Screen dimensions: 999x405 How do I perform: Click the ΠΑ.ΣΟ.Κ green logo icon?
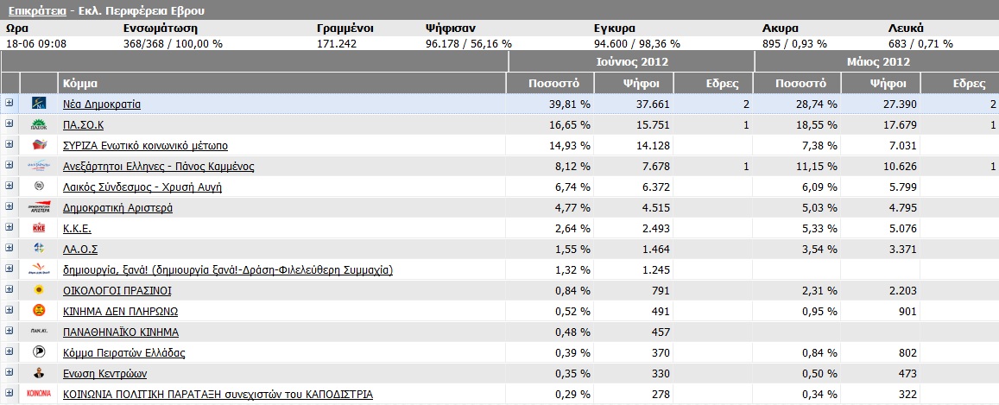(x=38, y=124)
